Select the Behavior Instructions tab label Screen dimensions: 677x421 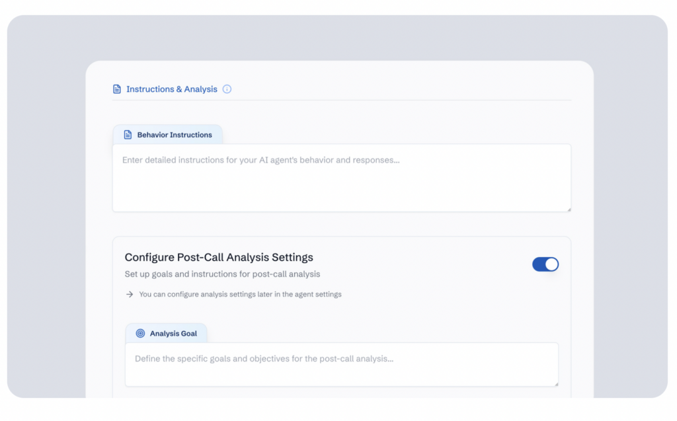[175, 135]
